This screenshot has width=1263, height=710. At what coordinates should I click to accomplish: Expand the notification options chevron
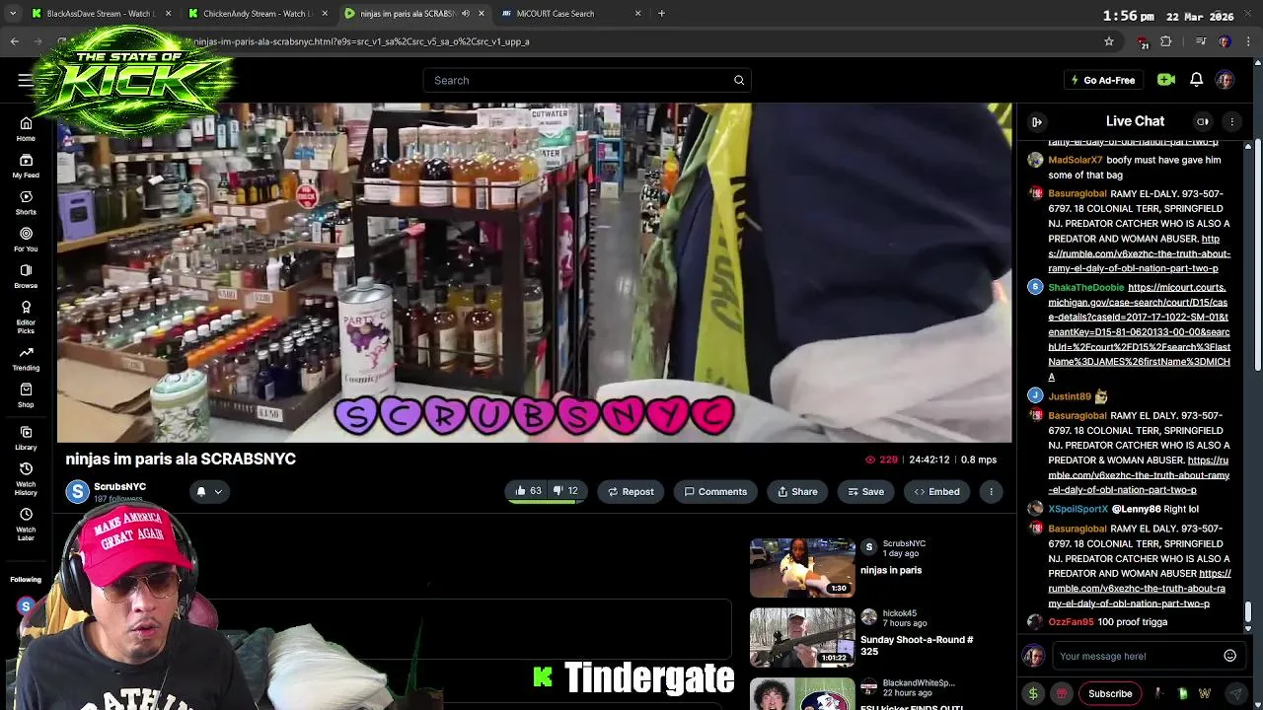[218, 491]
